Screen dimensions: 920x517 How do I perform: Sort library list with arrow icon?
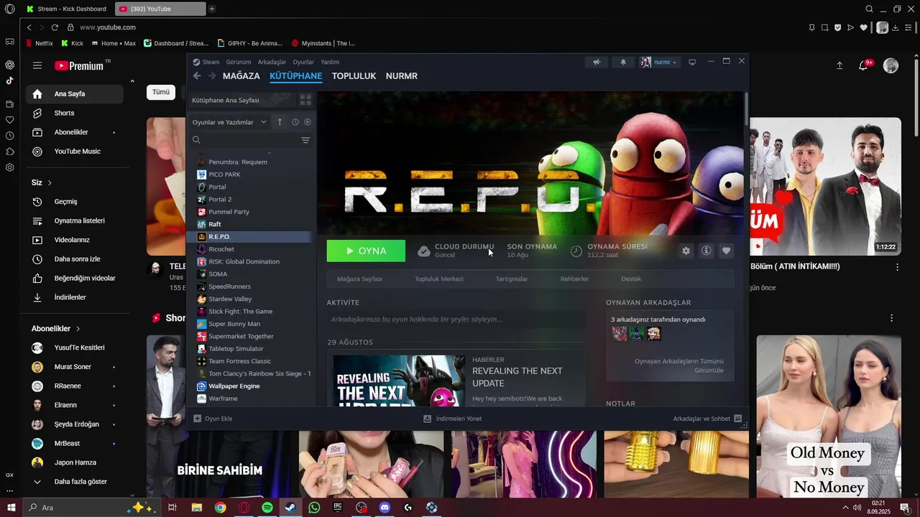(x=280, y=122)
